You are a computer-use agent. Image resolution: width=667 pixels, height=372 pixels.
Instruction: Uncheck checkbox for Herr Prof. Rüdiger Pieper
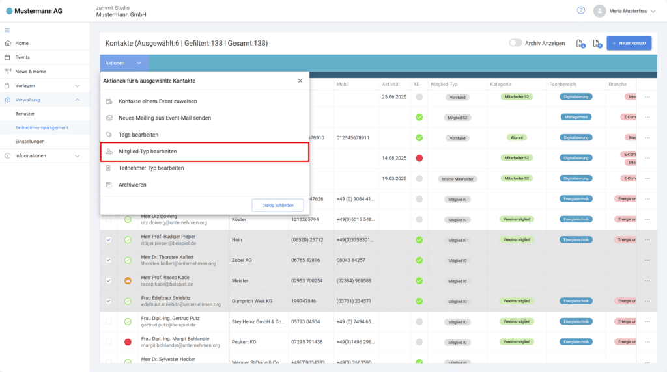point(109,240)
